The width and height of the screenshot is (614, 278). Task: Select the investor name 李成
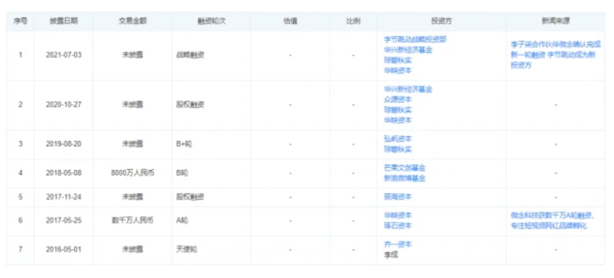[x=391, y=255]
